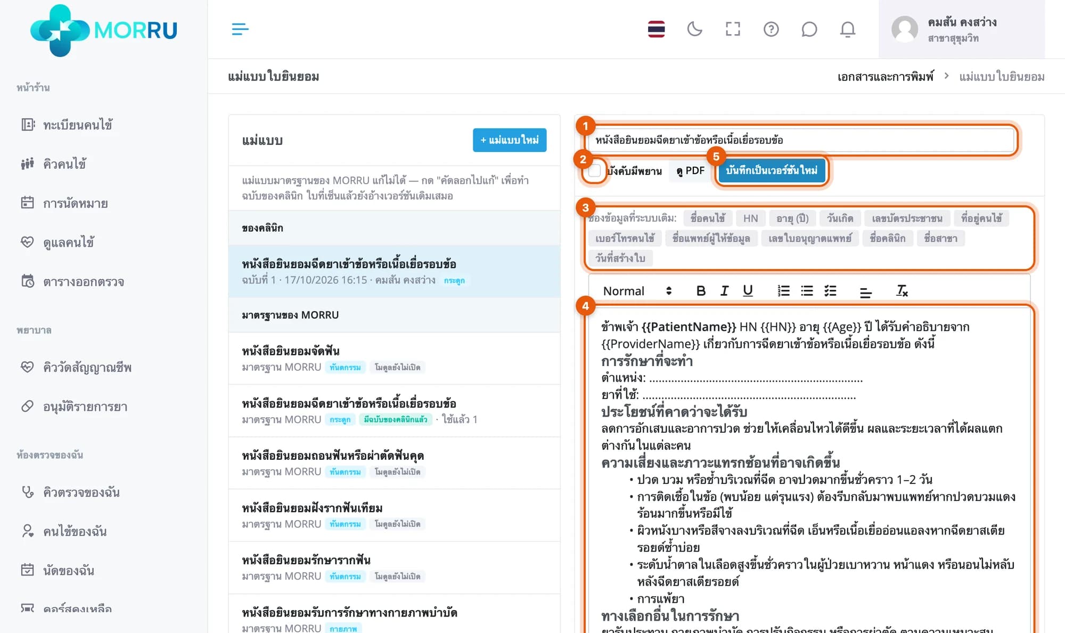Toggle the hamburger sidebar menu icon

240,29
